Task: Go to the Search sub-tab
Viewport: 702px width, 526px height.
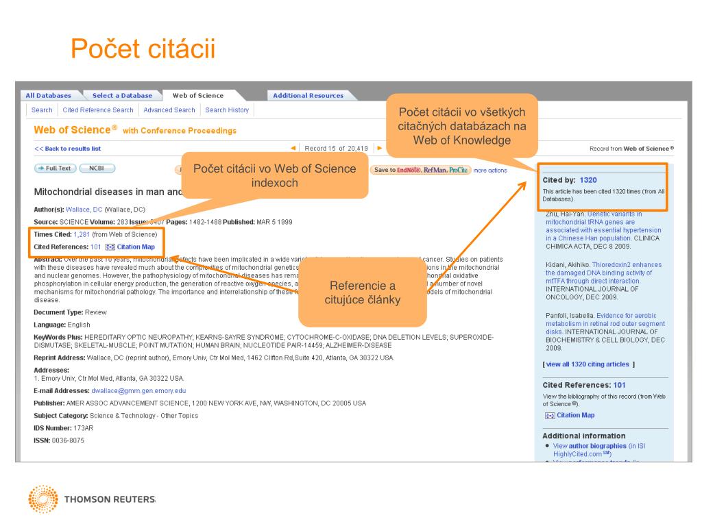Action: tap(42, 110)
